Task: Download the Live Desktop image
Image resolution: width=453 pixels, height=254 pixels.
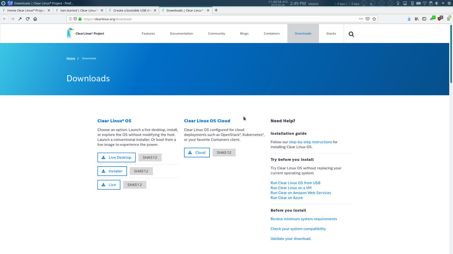Action: (116, 157)
